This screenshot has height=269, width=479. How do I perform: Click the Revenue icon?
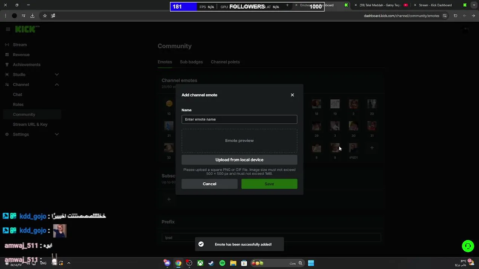click(x=7, y=55)
